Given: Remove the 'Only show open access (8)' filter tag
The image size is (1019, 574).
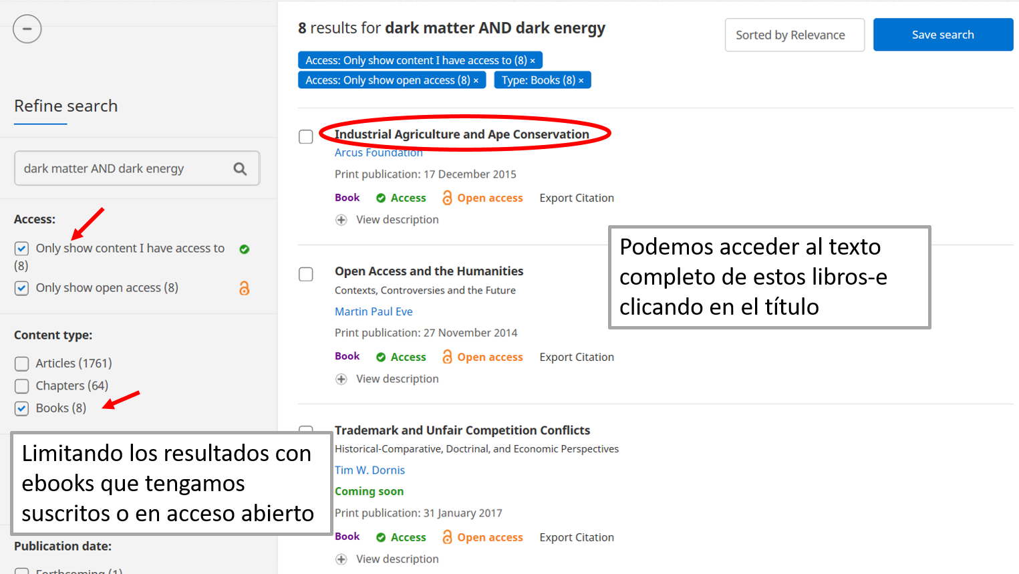Looking at the screenshot, I should 476,81.
